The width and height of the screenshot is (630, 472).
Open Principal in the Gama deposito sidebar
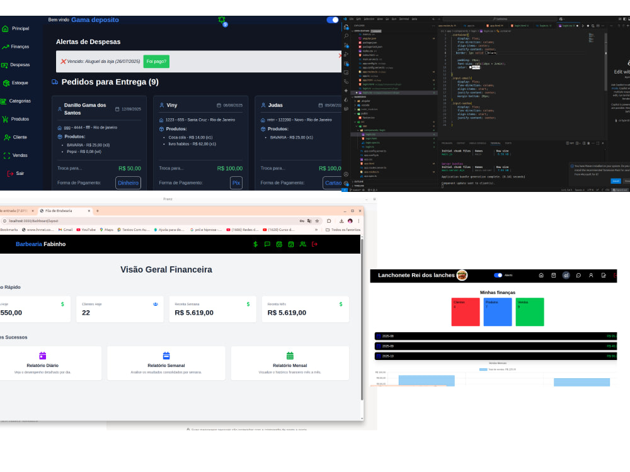[16, 28]
